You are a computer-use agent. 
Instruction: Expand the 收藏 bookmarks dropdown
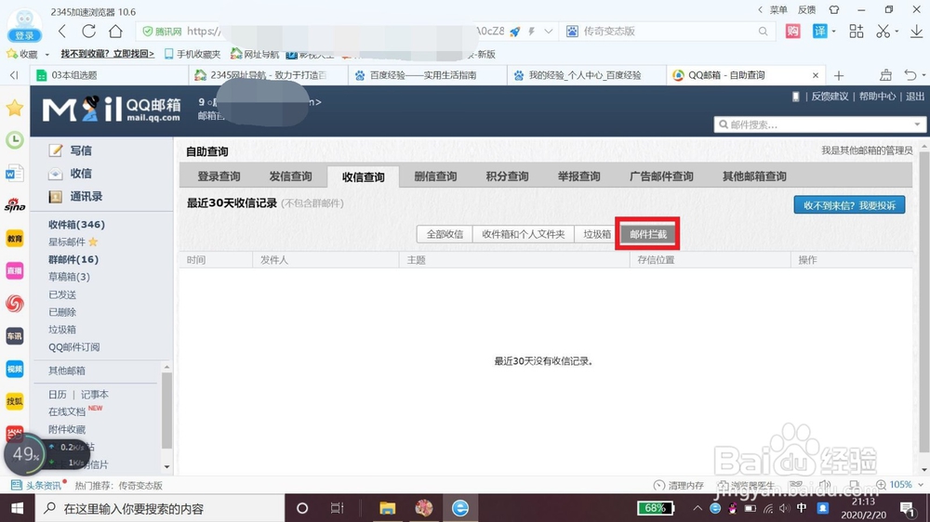46,55
